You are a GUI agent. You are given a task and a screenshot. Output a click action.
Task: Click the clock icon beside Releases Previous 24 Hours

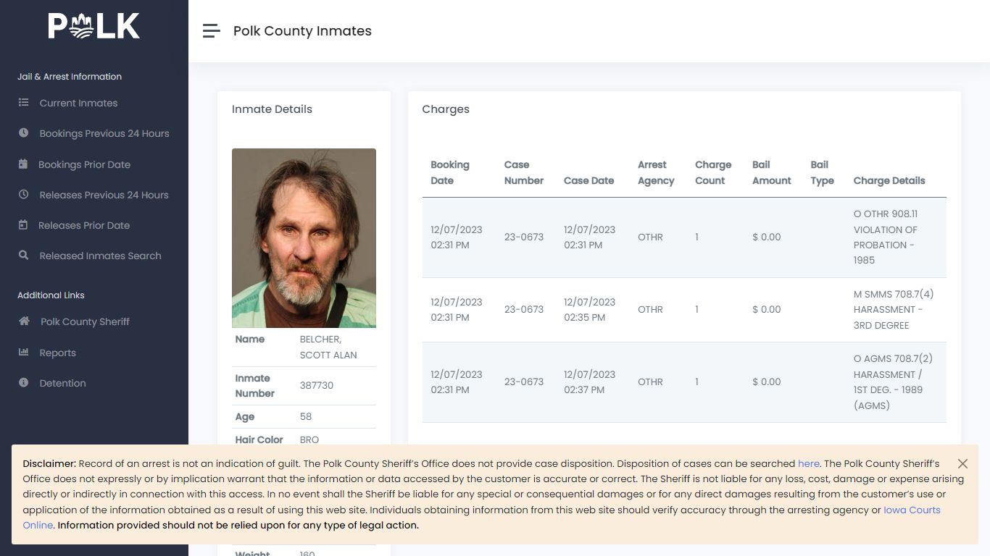click(x=24, y=195)
